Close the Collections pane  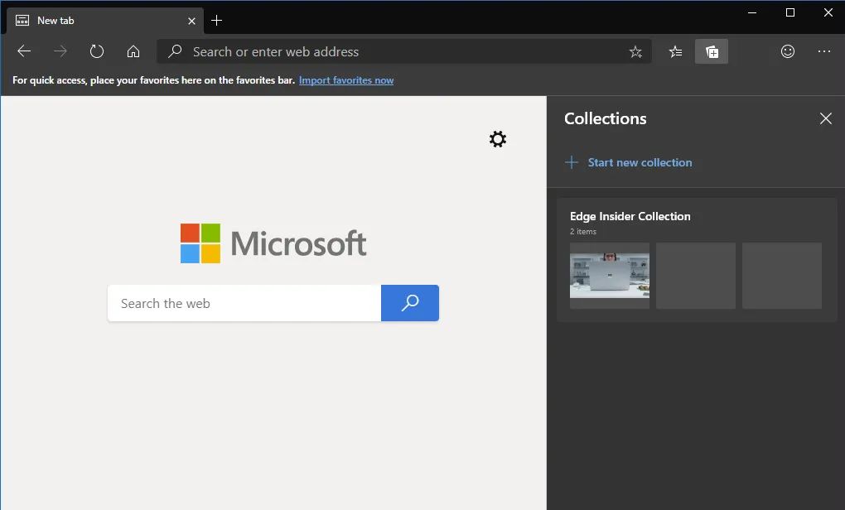point(826,118)
